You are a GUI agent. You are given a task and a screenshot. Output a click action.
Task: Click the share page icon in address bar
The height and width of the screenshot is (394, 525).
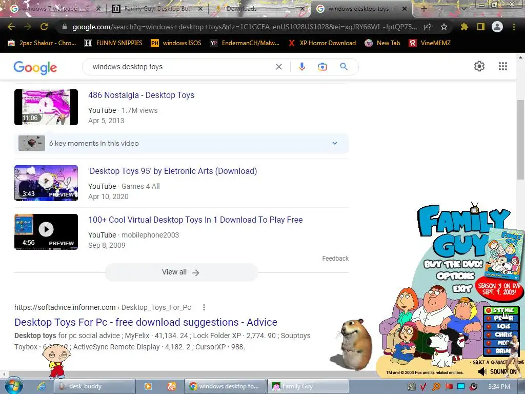[x=428, y=27]
